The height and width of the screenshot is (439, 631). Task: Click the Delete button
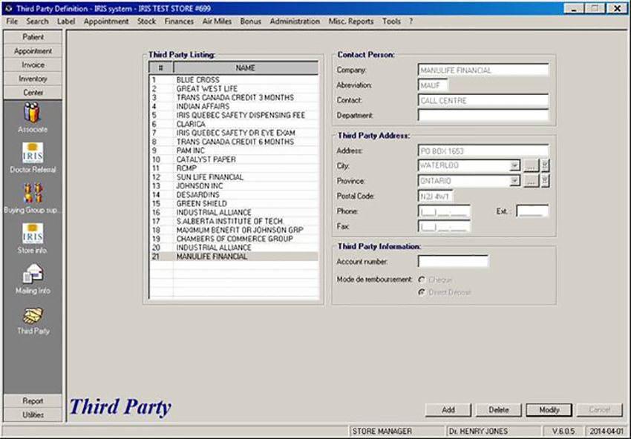499,409
